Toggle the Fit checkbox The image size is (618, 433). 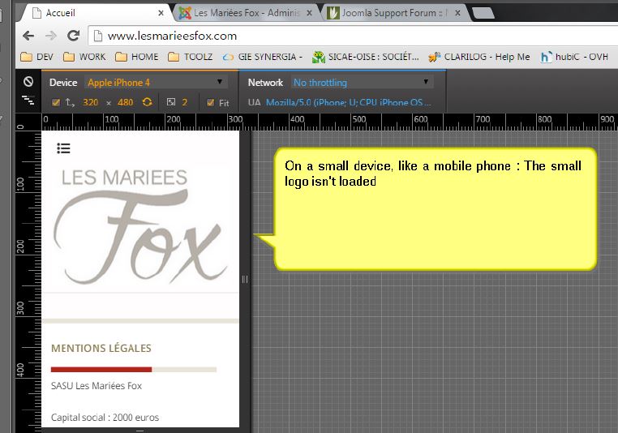210,103
